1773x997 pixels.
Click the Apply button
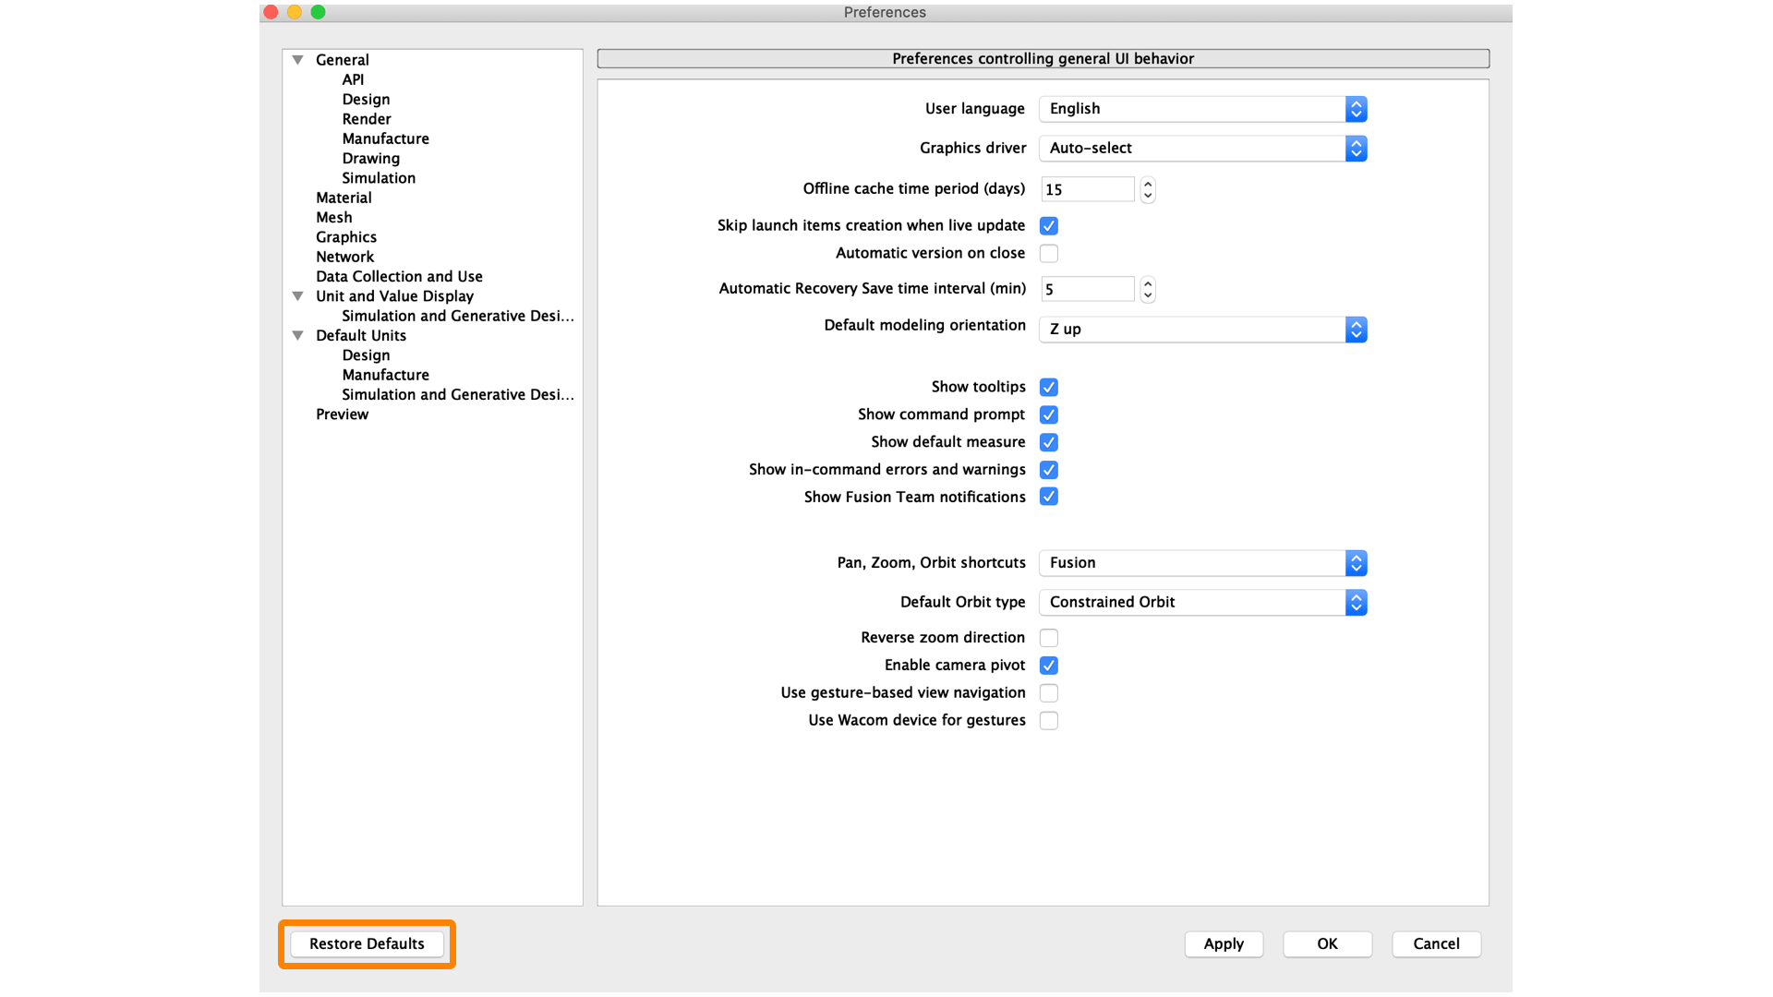click(x=1224, y=943)
